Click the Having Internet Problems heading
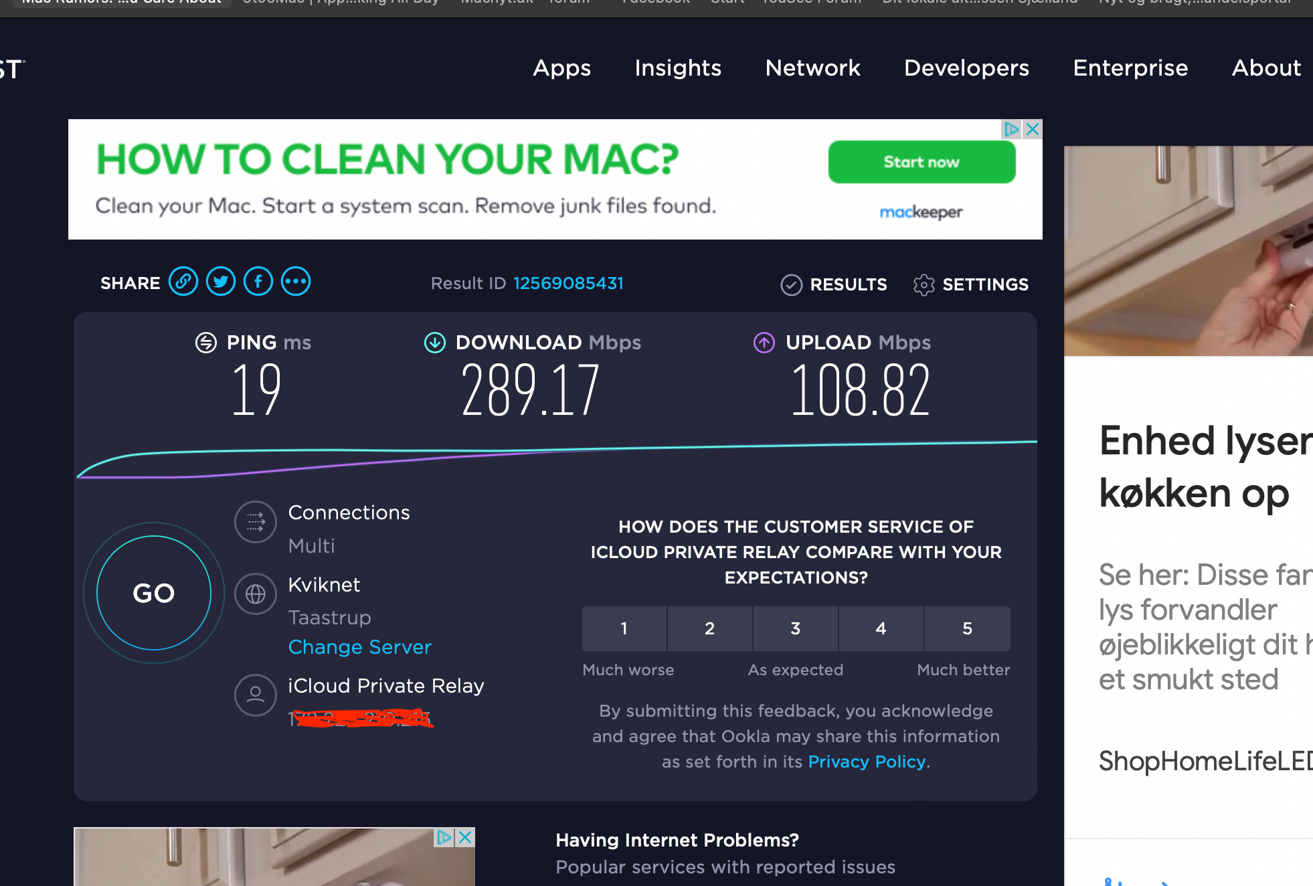Screen dimensions: 1313x886 point(677,840)
